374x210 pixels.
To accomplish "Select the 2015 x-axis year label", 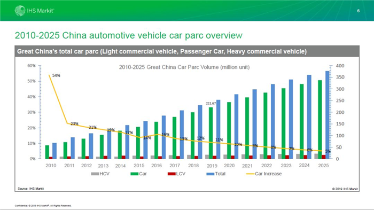I will (x=139, y=165).
